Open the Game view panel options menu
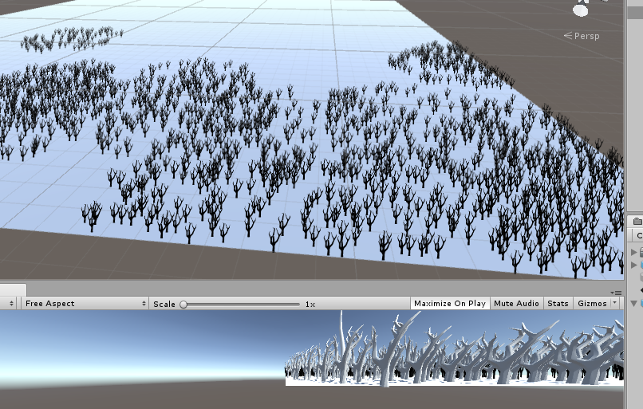 tap(616, 293)
